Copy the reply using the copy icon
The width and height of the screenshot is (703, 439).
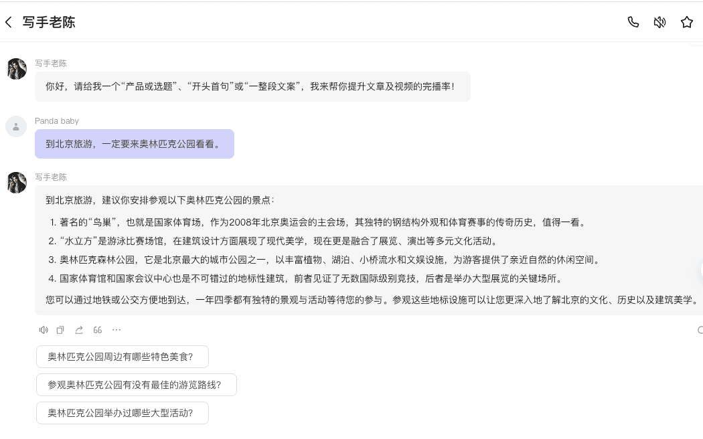61,330
